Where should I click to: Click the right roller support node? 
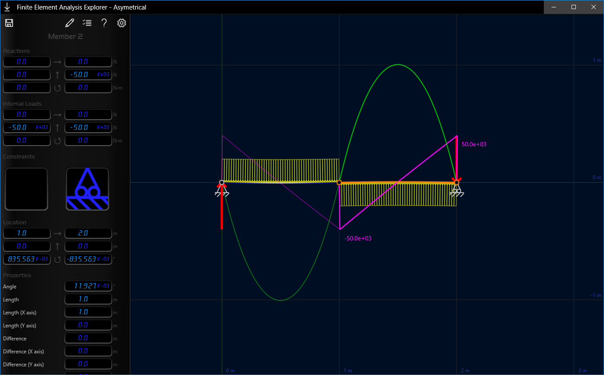(x=456, y=183)
